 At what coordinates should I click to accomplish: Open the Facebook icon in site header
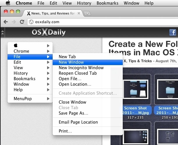(x=173, y=32)
